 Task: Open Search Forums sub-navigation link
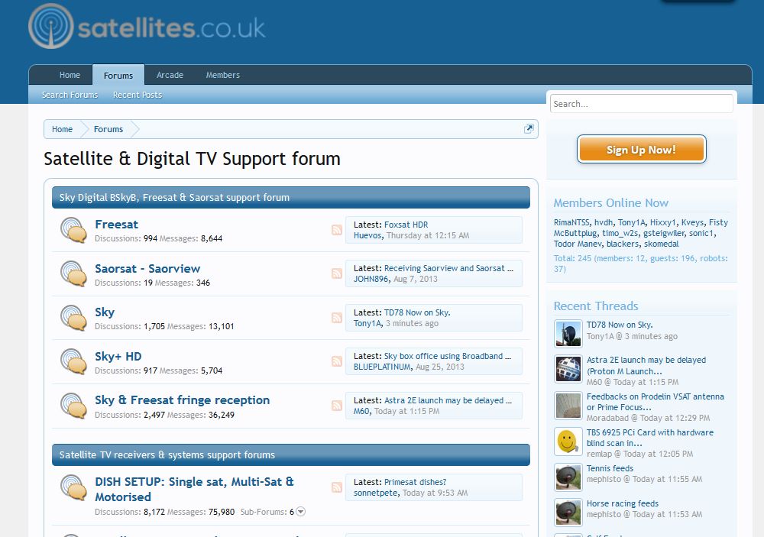pyautogui.click(x=70, y=95)
